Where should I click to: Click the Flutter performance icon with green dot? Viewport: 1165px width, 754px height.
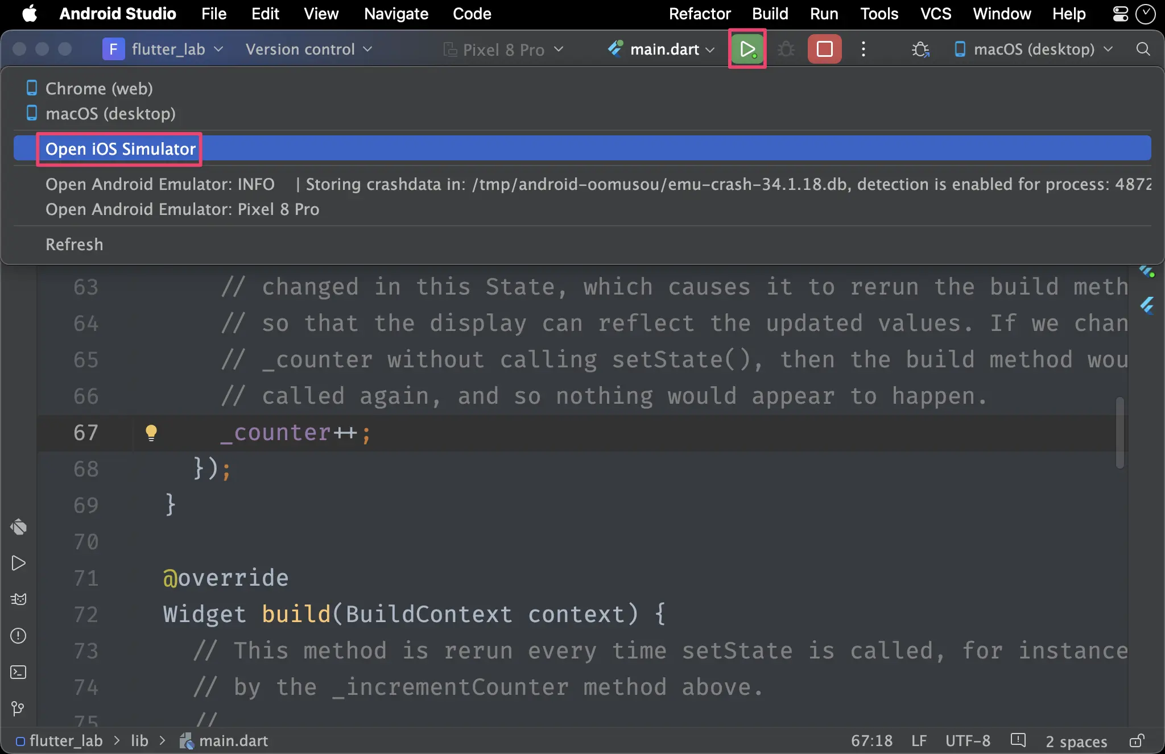coord(1147,271)
